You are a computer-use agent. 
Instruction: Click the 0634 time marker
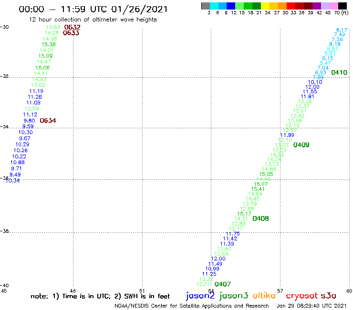(x=48, y=121)
